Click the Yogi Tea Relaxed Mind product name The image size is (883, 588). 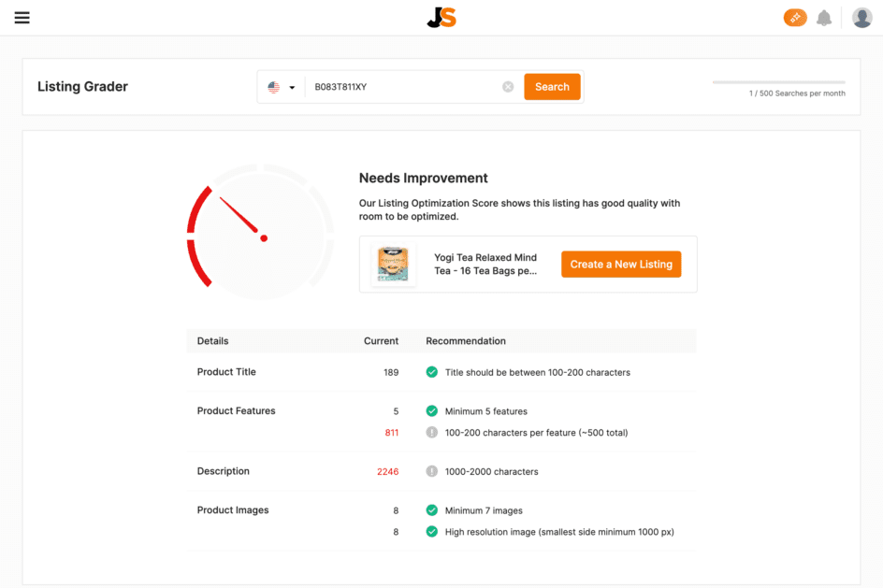(485, 264)
